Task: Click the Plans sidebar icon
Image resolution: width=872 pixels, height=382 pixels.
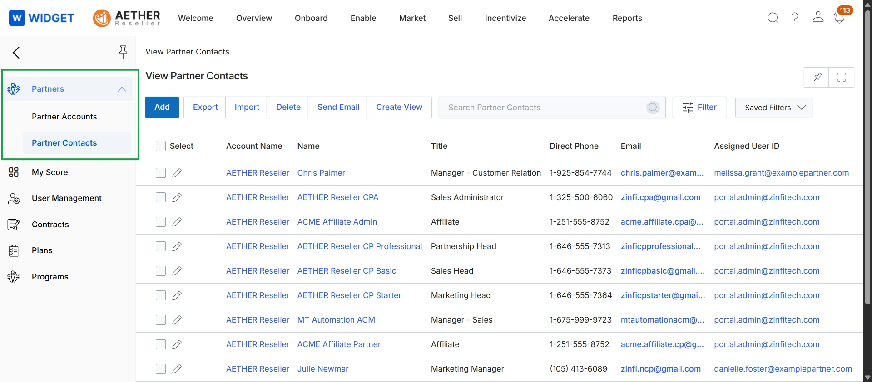Action: (x=14, y=250)
